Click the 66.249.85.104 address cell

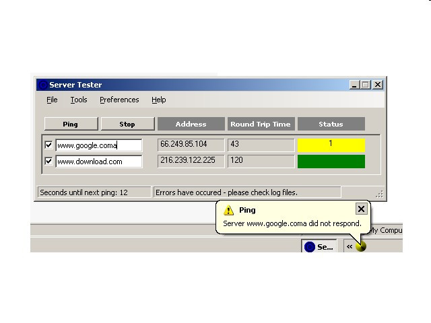[191, 145]
